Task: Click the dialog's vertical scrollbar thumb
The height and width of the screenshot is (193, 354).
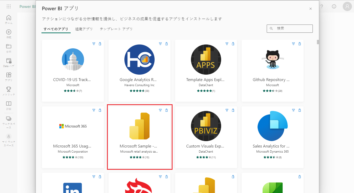Action: tap(318, 42)
